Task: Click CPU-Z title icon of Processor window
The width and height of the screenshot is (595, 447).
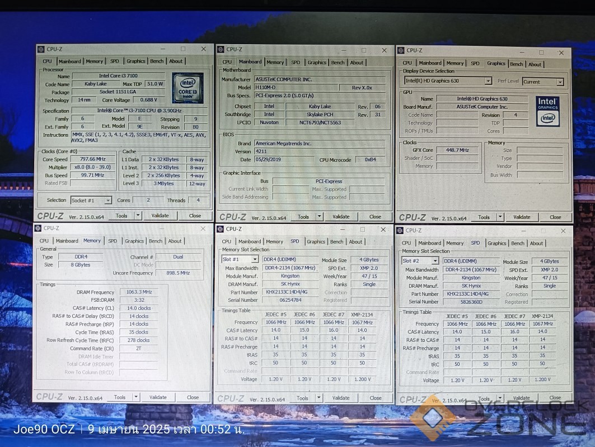Action: [x=41, y=49]
